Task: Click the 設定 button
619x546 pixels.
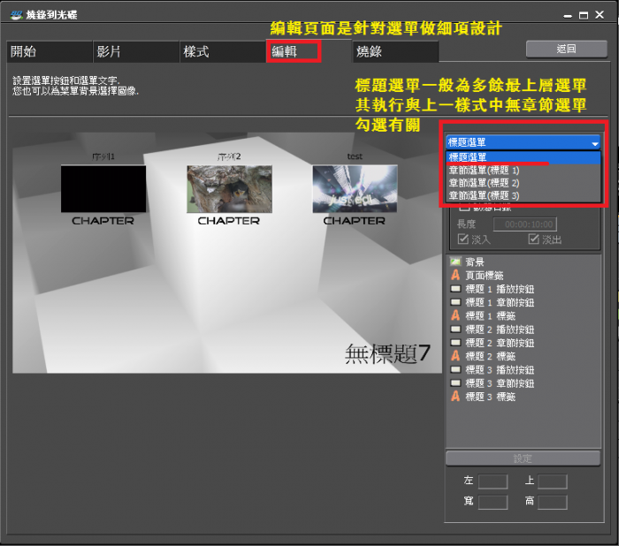Action: click(523, 459)
